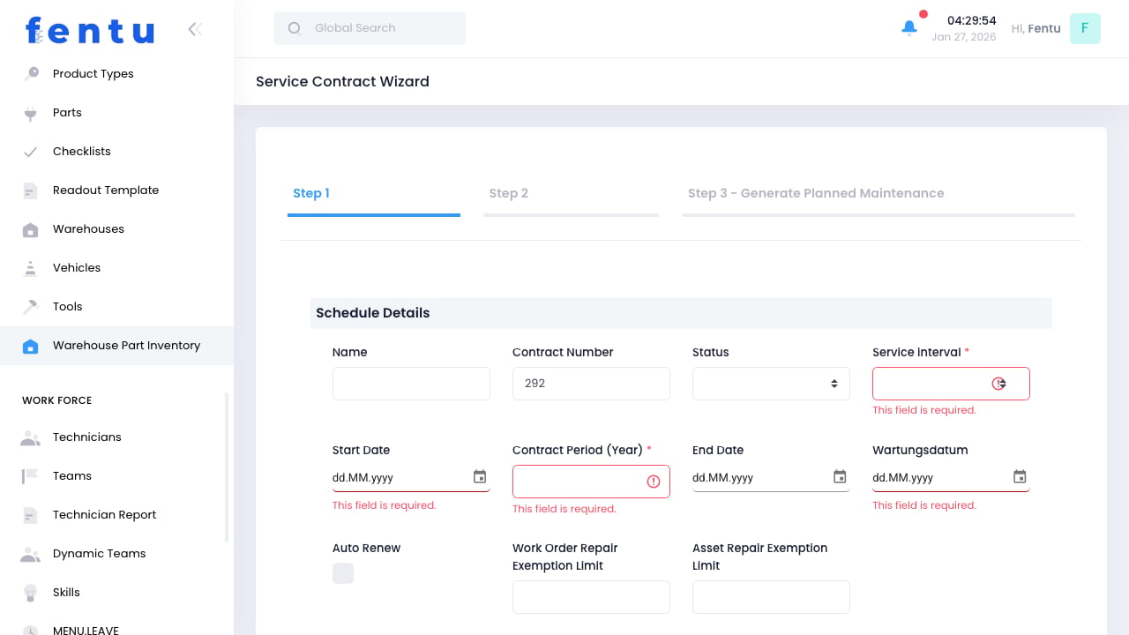This screenshot has width=1129, height=635.
Task: Click the search magnifier icon
Action: (x=295, y=28)
